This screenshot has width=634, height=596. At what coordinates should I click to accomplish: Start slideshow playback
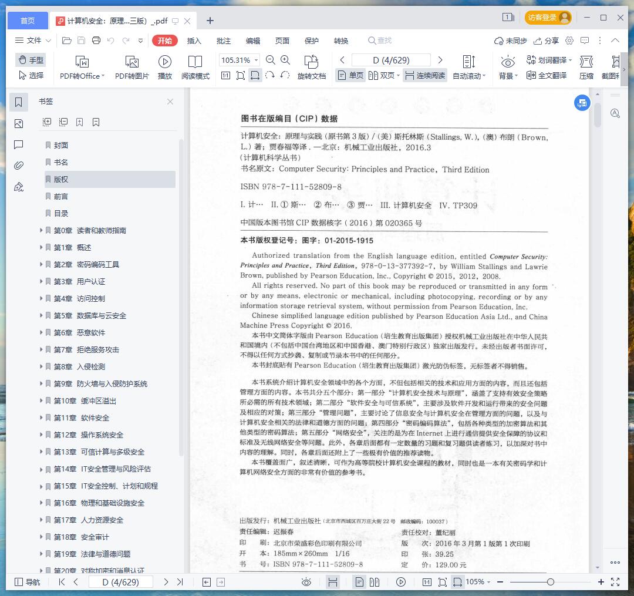(164, 68)
